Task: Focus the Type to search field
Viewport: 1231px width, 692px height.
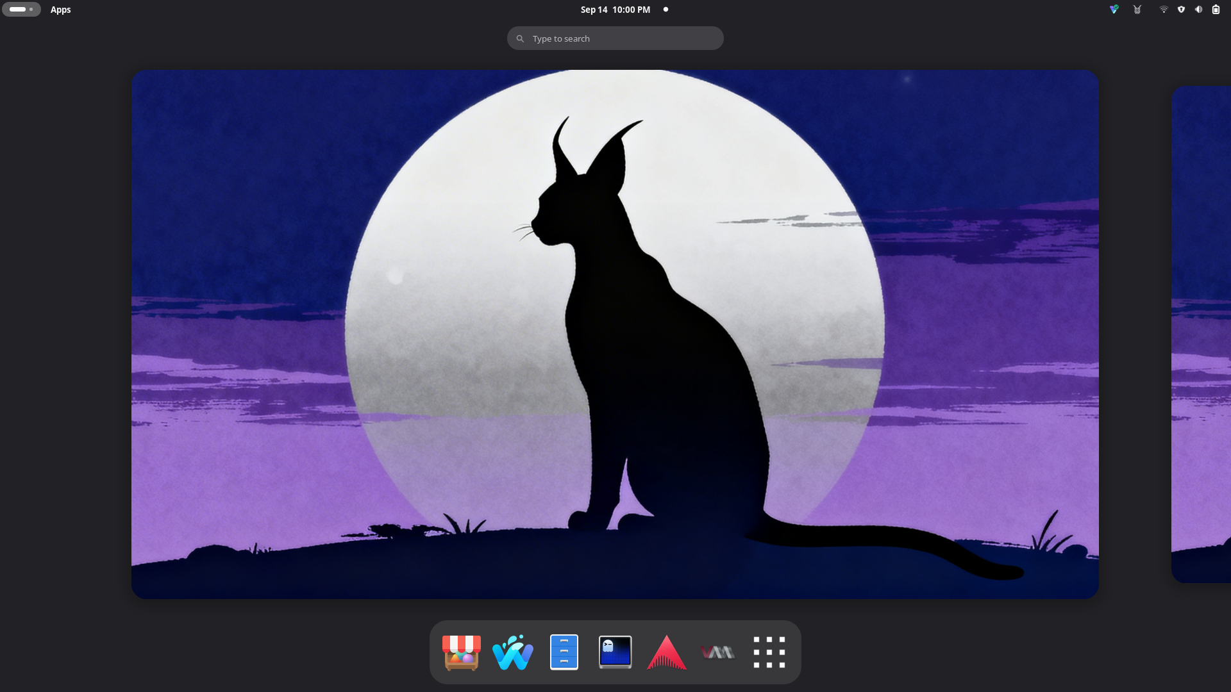Action: tap(615, 38)
